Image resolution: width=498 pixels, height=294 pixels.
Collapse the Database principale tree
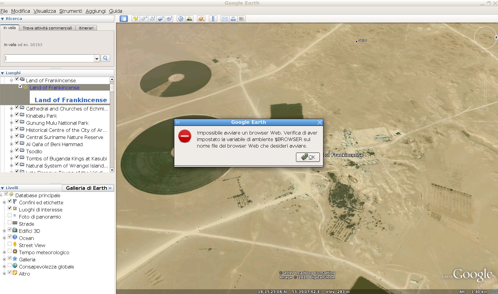(1, 195)
